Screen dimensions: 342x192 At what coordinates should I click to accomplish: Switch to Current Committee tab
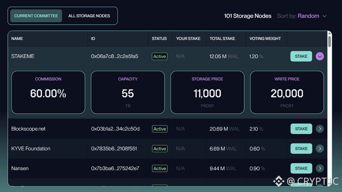[36, 16]
